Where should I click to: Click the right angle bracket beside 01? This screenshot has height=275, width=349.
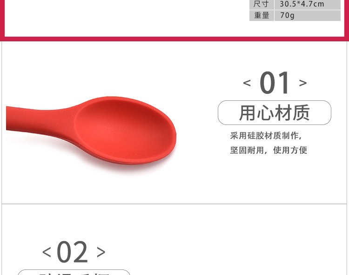click(x=303, y=83)
